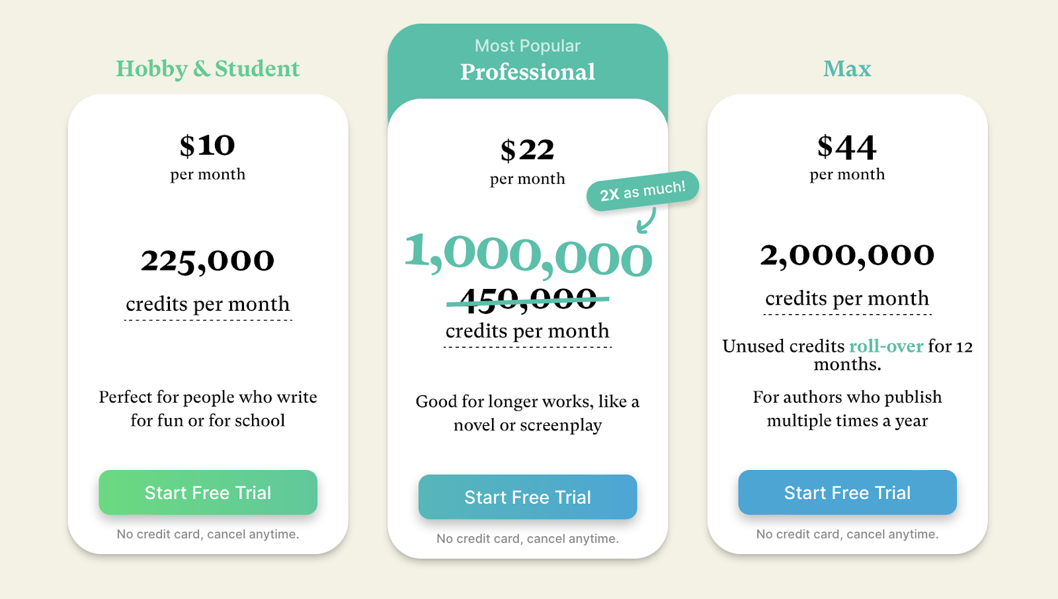1058x599 pixels.
Task: Click 'credits per month' under Professional plan
Action: pos(528,331)
